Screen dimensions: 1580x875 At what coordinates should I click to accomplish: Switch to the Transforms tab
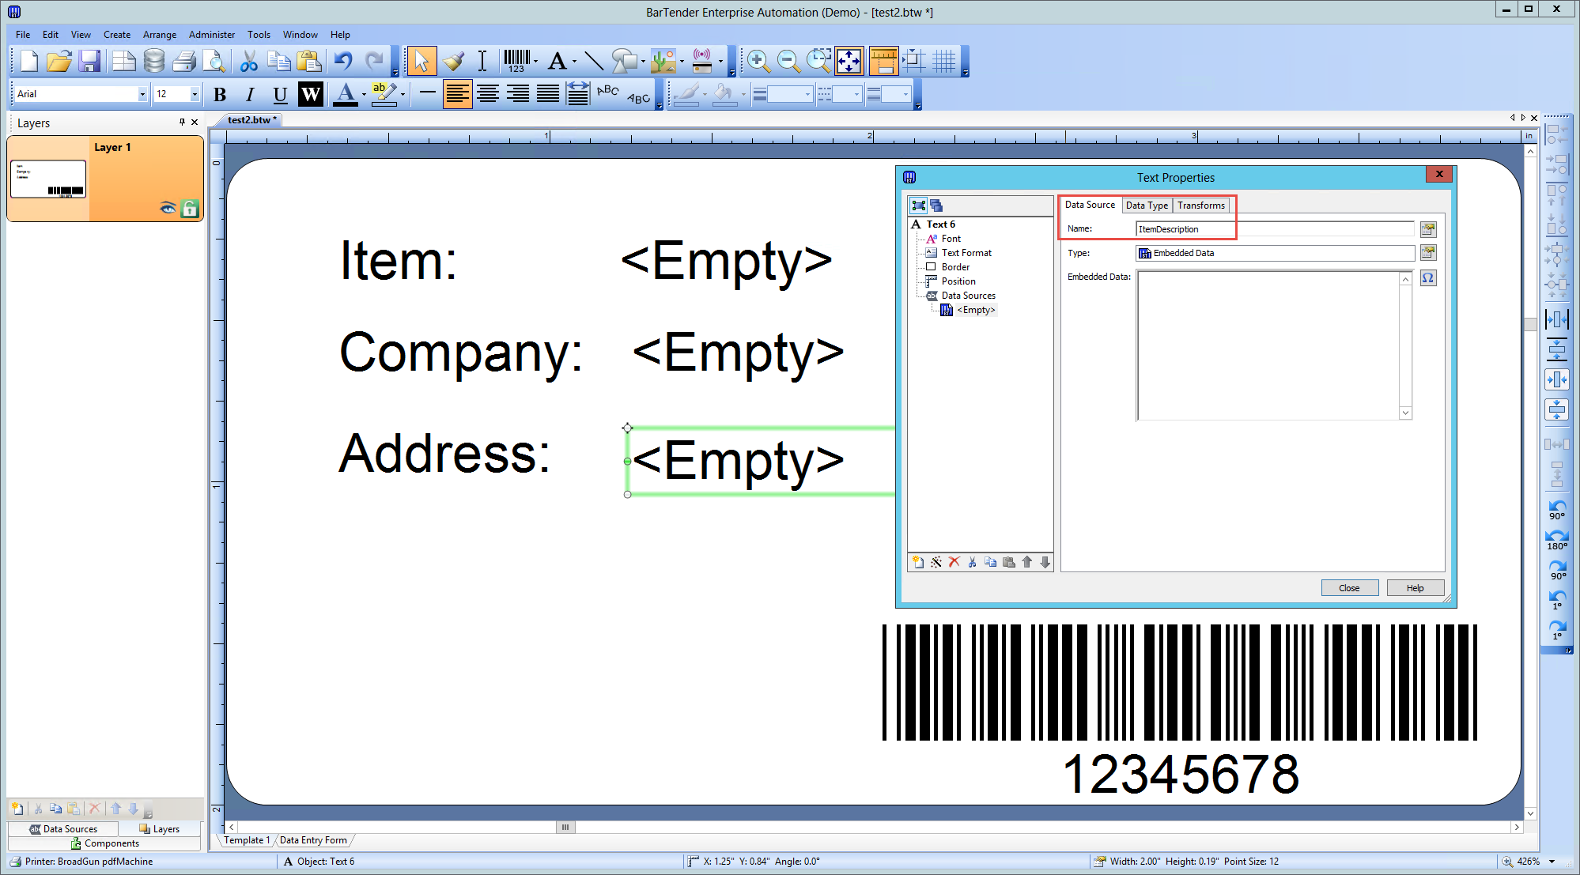[x=1200, y=206]
